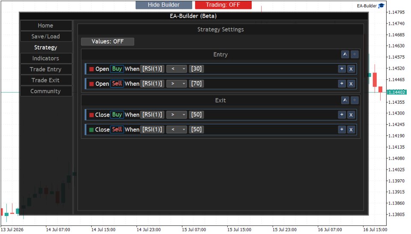Click the Exit section wizard icon
The height and width of the screenshot is (234, 411).
tap(345, 100)
